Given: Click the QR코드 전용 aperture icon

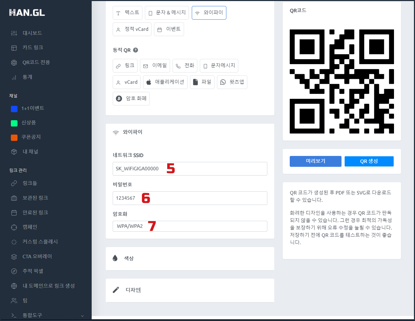Looking at the screenshot, I should 14,63.
